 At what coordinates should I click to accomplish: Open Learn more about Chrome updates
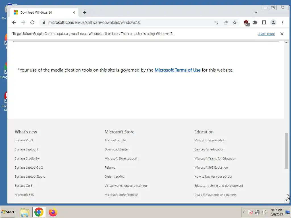pyautogui.click(x=266, y=34)
